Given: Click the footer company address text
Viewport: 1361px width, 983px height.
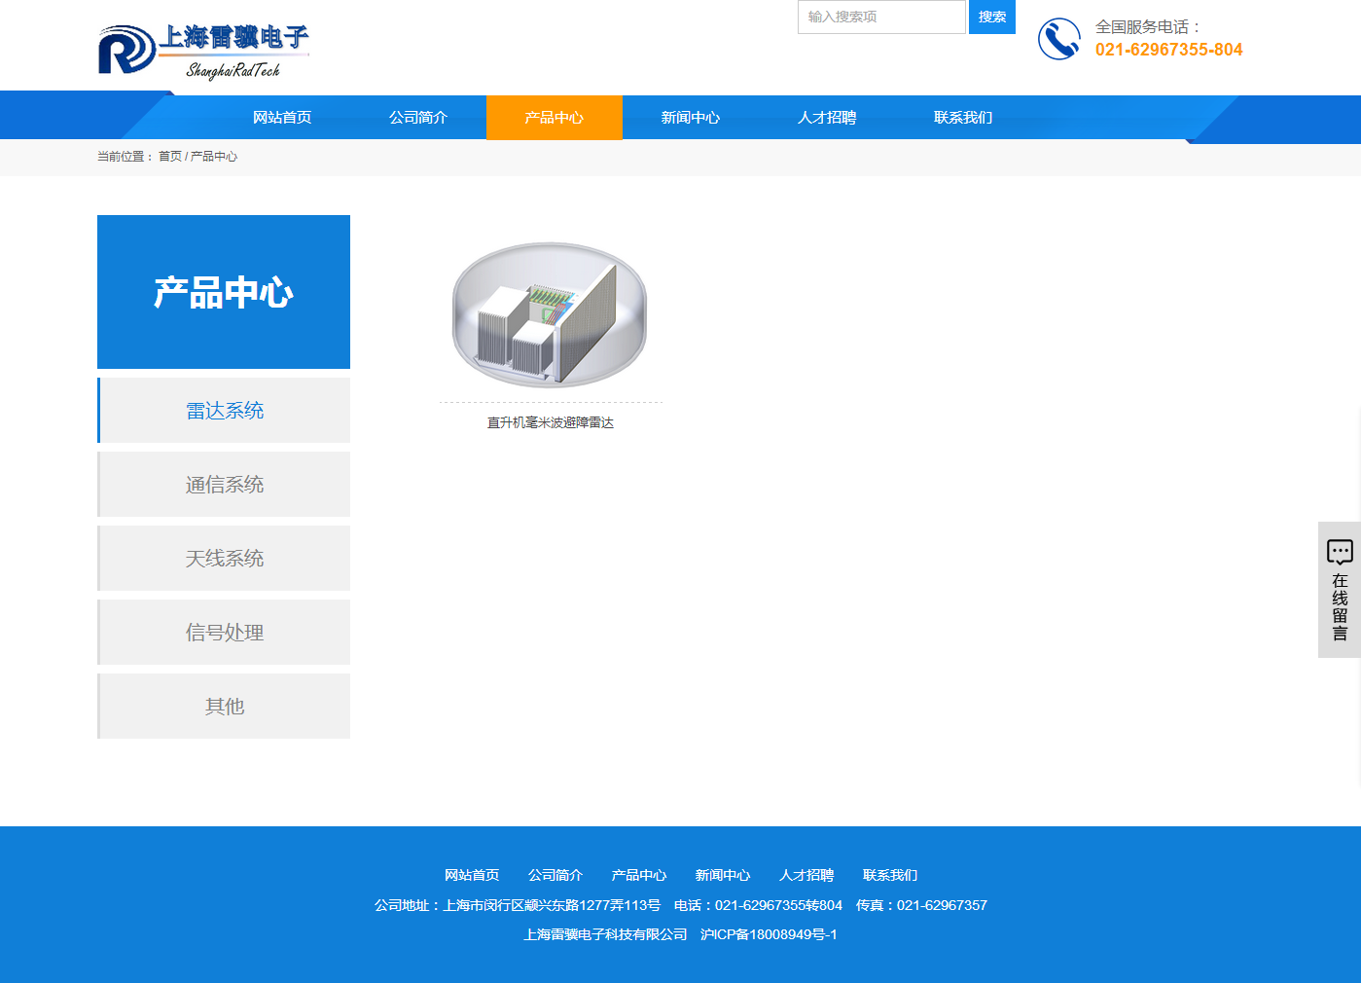Looking at the screenshot, I should coord(518,905).
